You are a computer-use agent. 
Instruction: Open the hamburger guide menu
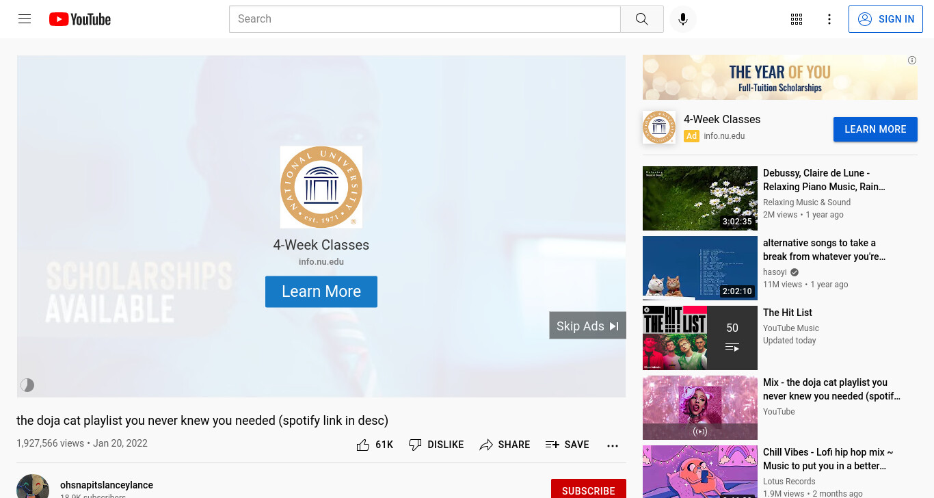(25, 19)
